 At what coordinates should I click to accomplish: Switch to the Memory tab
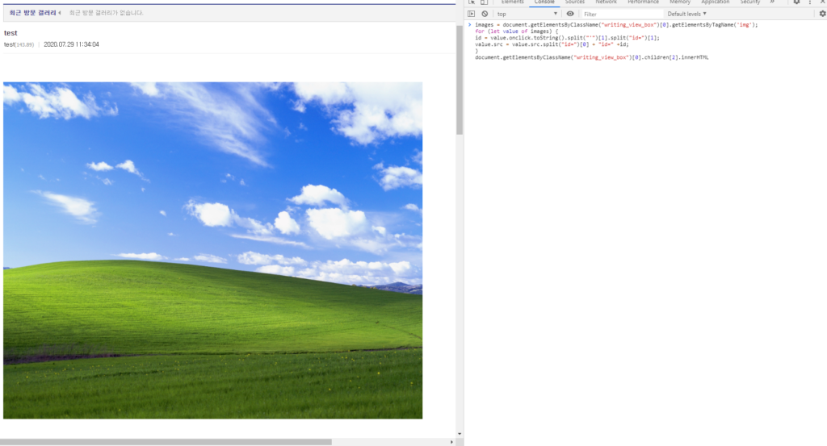680,2
